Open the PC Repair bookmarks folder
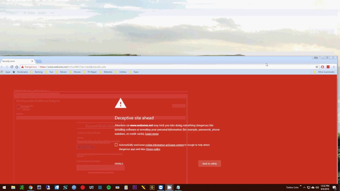Viewport: 340px width, 191px height. 90,72
